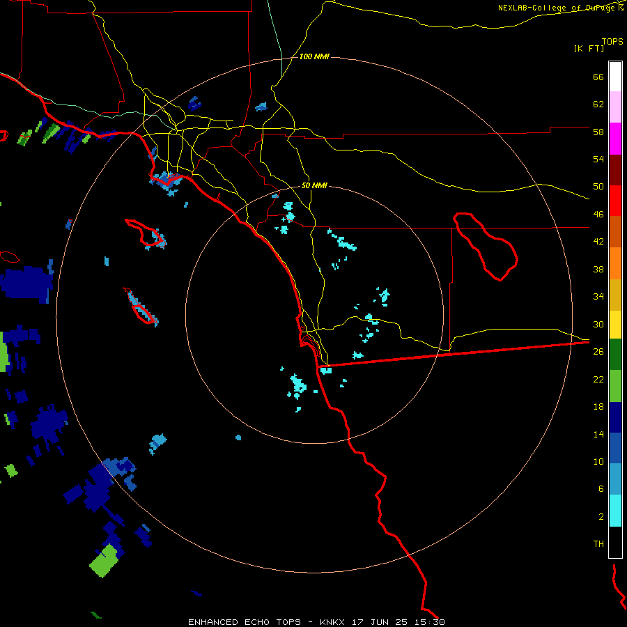Click the legend value '6'
Screen dimensions: 627x627
coord(601,488)
